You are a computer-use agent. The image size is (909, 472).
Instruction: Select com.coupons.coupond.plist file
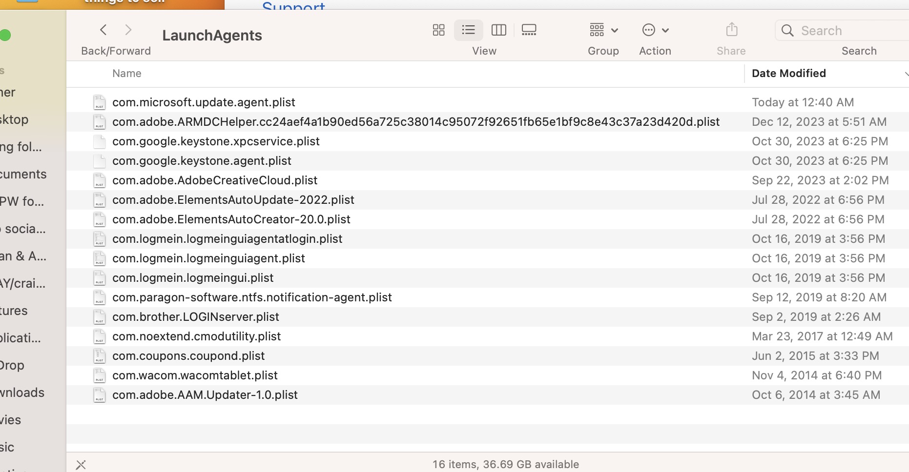click(188, 356)
